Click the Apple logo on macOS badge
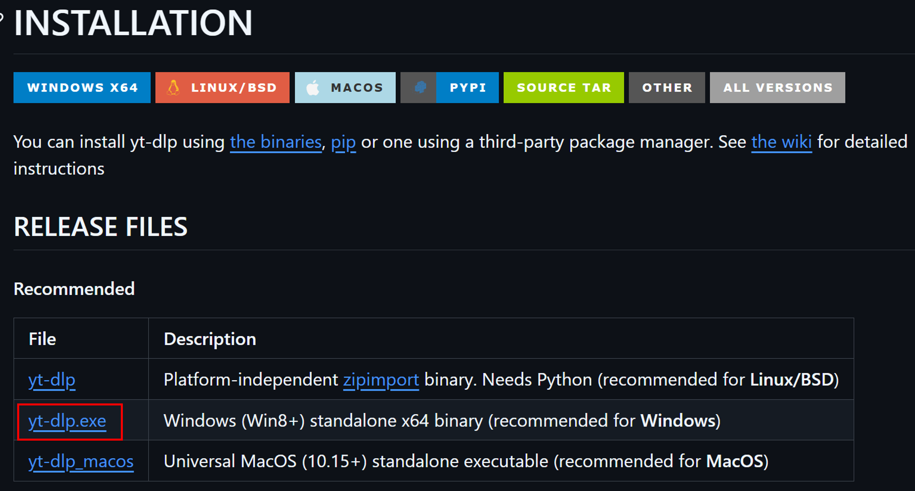Viewport: 915px width, 491px height. pos(313,88)
